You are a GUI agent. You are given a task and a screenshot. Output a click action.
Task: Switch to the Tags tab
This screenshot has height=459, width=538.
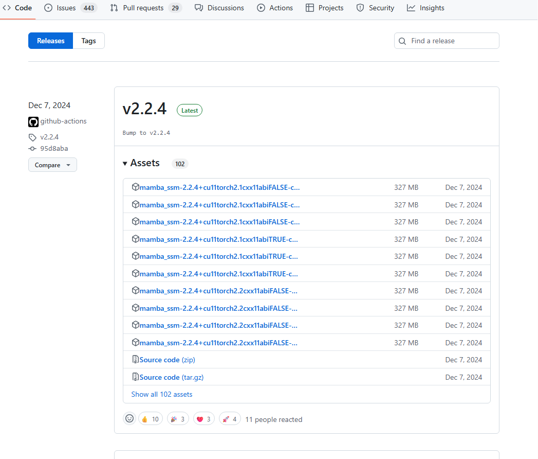(88, 41)
